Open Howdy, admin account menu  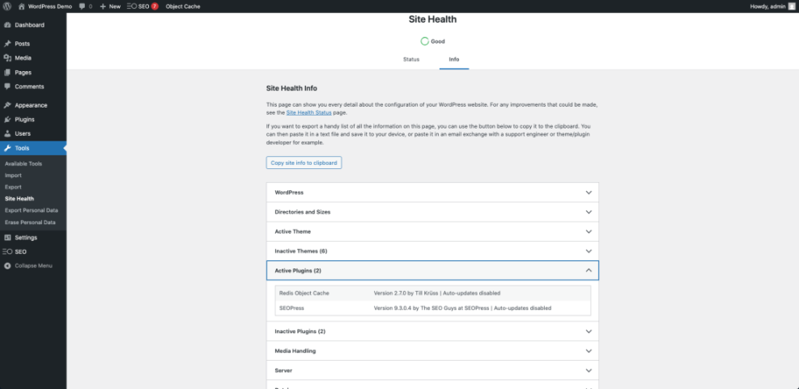(x=772, y=6)
